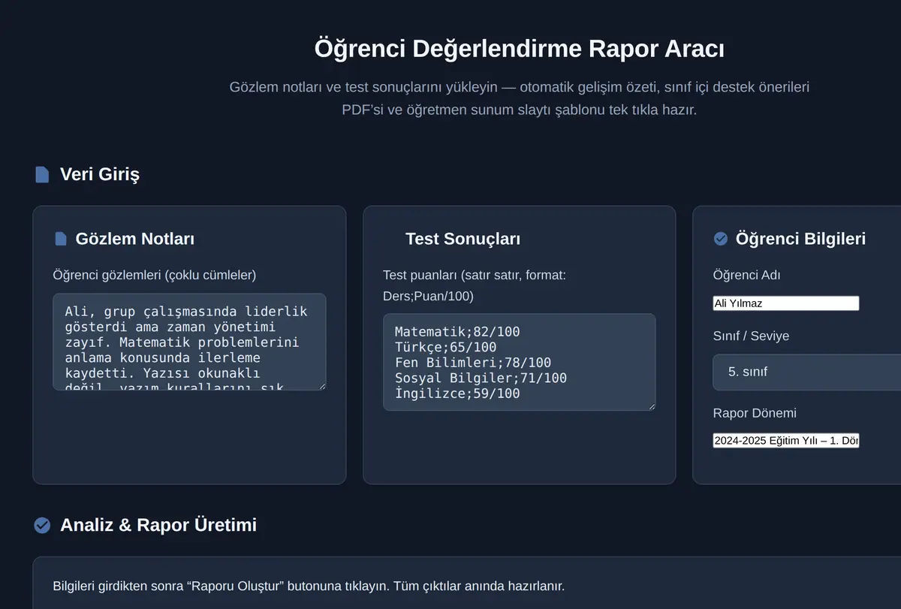Image resolution: width=901 pixels, height=609 pixels.
Task: Click the file icon next to Gözlem Notları
Action: point(61,239)
